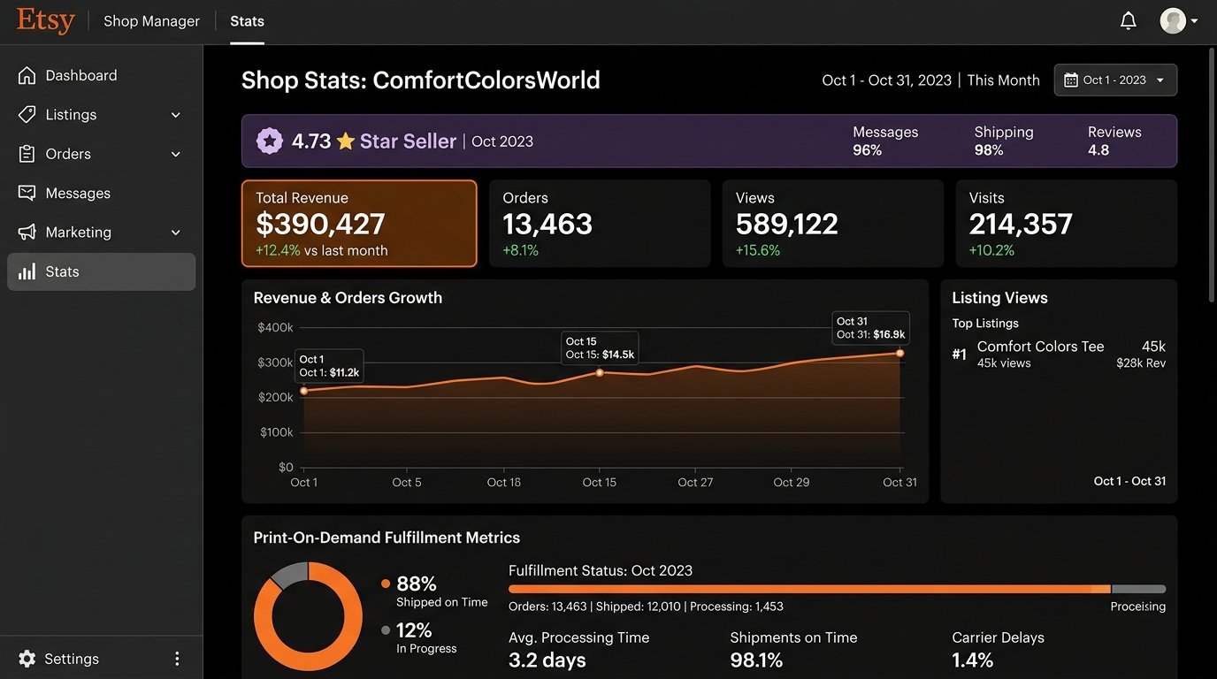Click the Star Seller badge icon

(269, 141)
